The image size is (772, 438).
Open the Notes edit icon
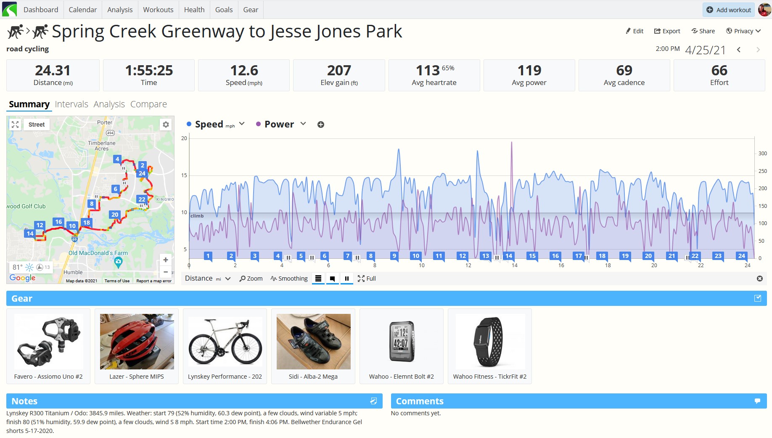click(x=373, y=401)
